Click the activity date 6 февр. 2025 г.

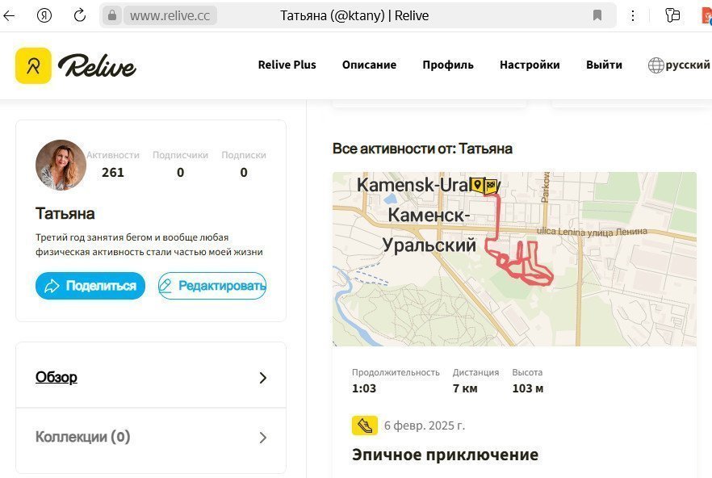point(425,426)
